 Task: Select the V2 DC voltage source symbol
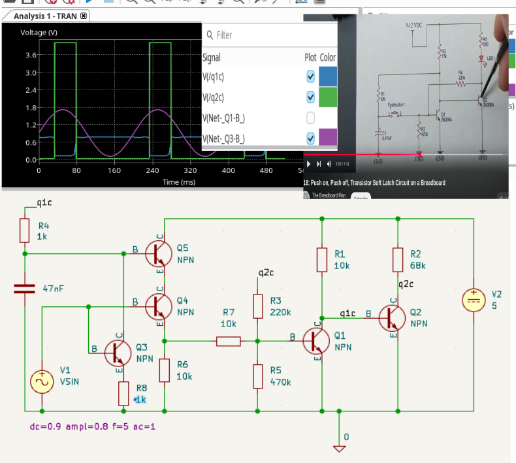[x=474, y=300]
